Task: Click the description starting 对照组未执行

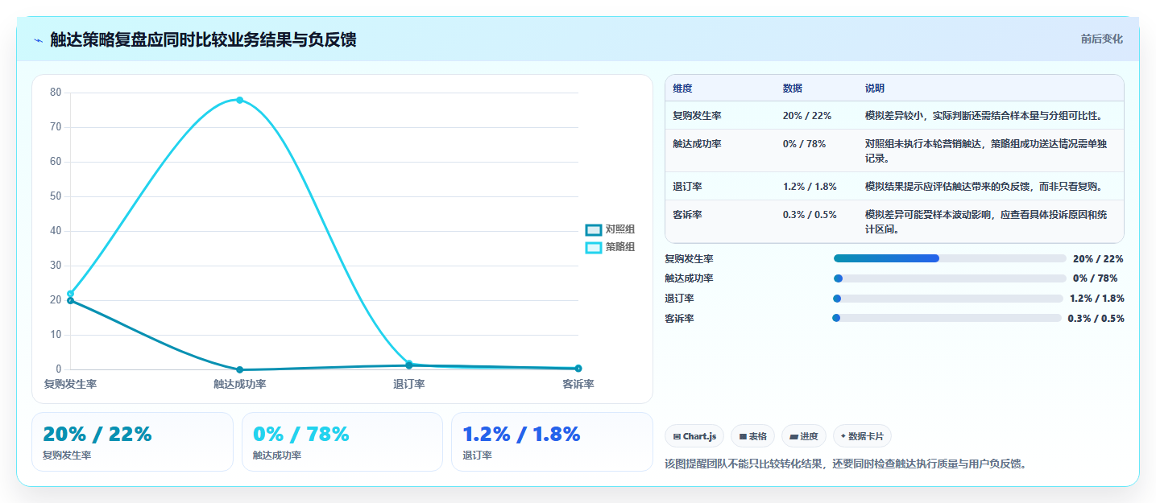Action: click(x=986, y=151)
